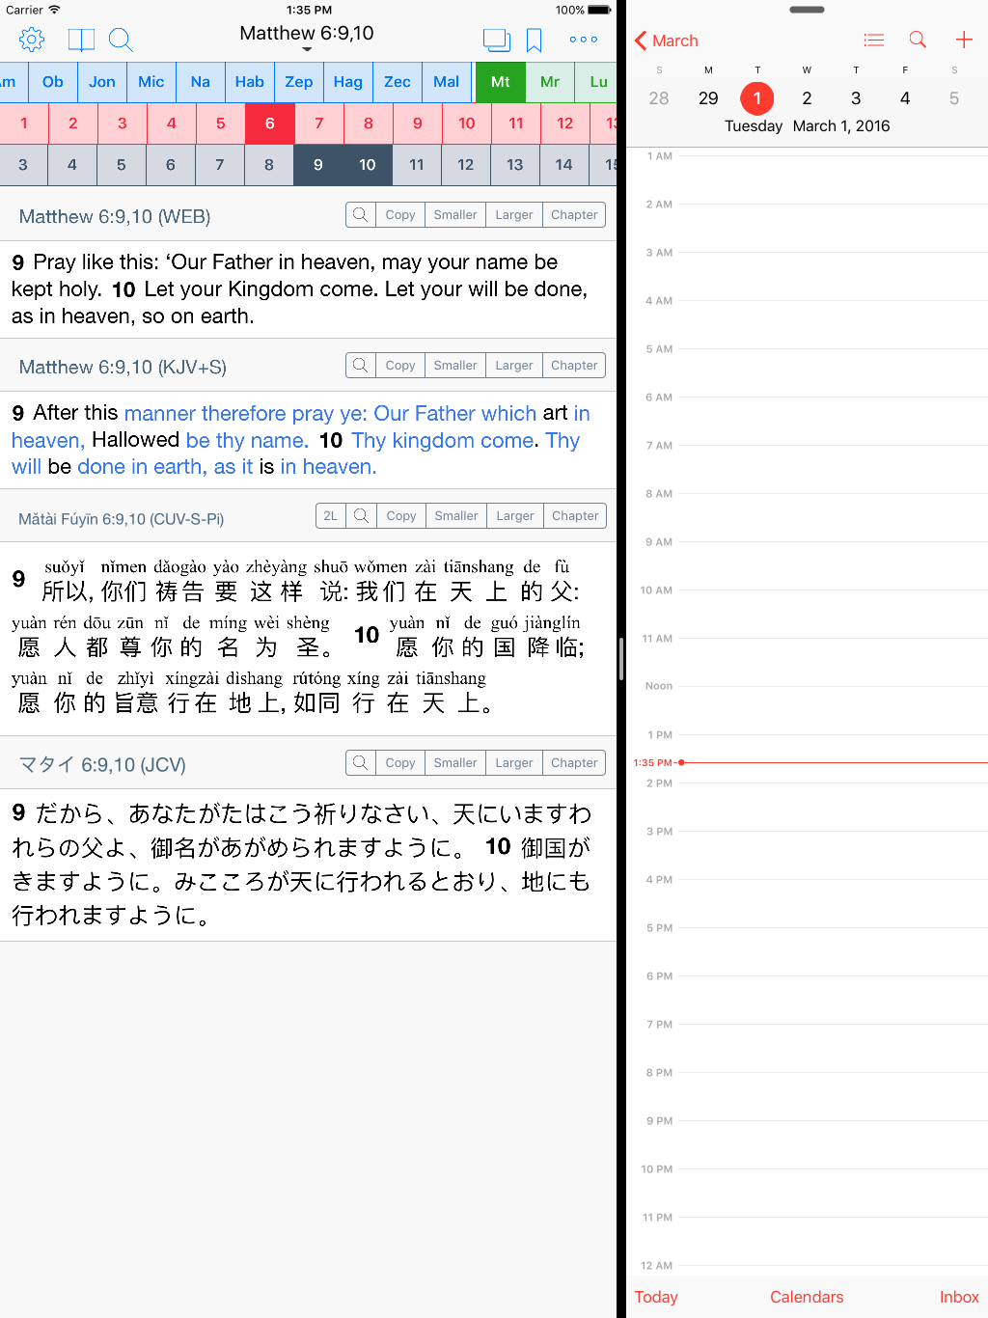Open the three-dots more menu
This screenshot has height=1318, width=988.
[583, 40]
